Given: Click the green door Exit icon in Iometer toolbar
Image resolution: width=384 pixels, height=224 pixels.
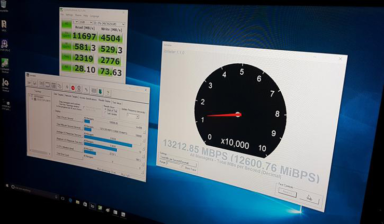Looking at the screenshot, I should click(x=100, y=91).
